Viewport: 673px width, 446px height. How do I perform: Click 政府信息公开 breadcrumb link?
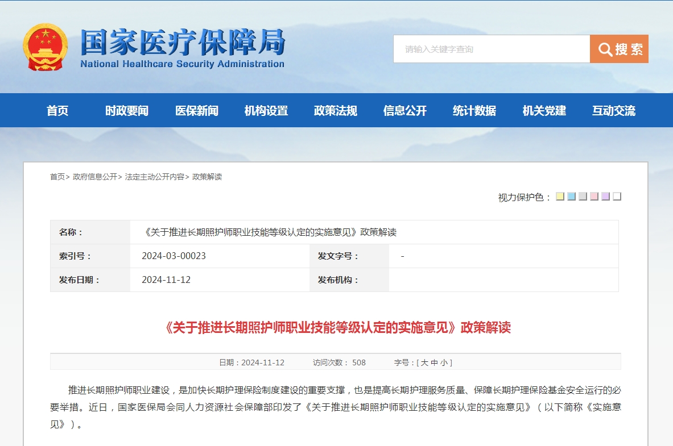click(95, 177)
